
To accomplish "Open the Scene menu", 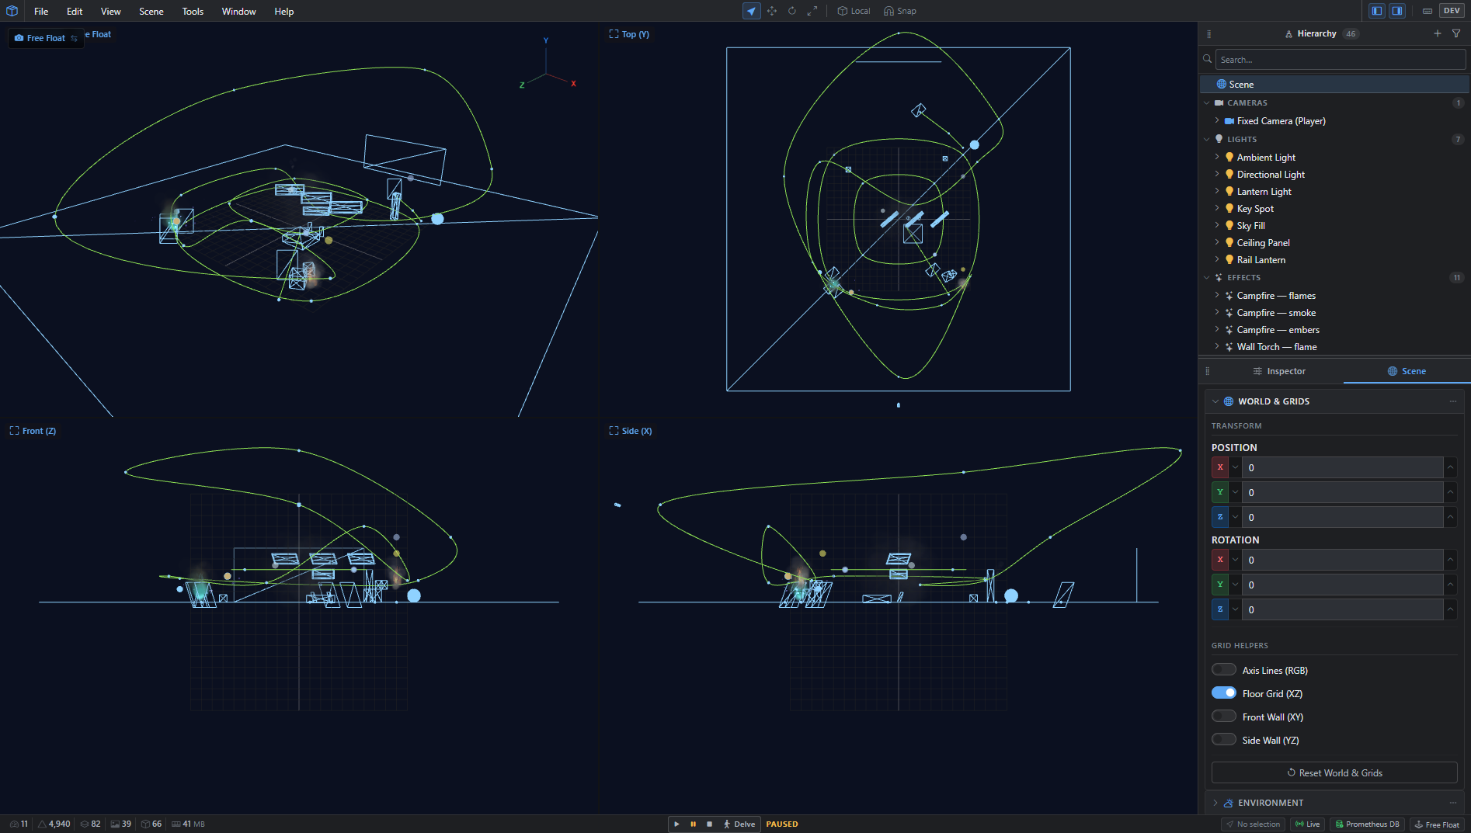I will click(x=151, y=11).
